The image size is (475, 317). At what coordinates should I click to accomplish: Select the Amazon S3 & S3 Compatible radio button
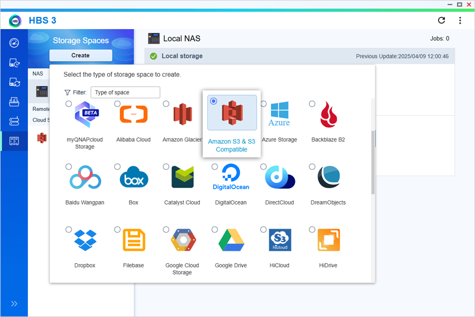[x=214, y=101]
